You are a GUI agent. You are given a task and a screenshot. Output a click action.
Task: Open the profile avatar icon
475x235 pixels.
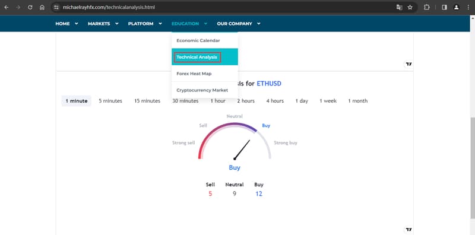pos(456,7)
